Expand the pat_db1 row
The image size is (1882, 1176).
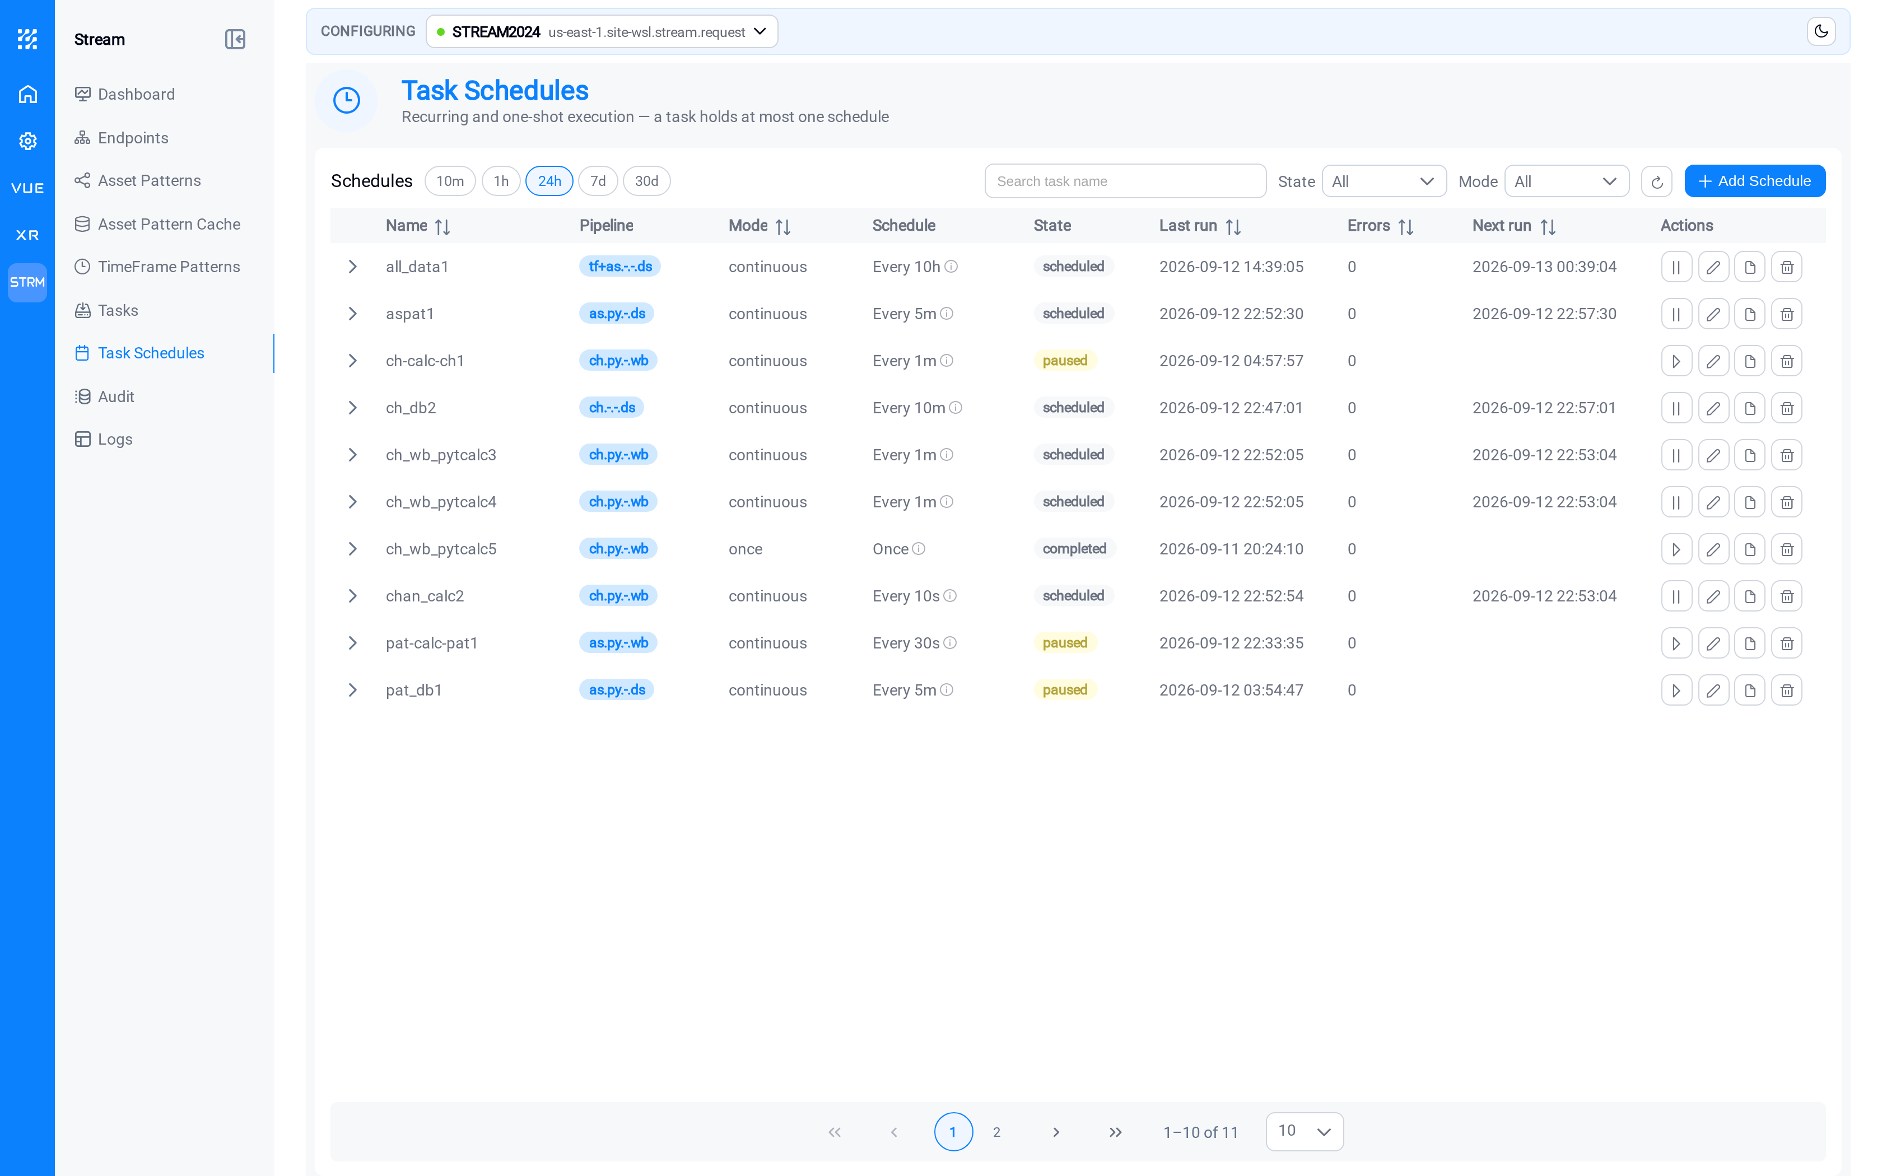click(x=352, y=690)
